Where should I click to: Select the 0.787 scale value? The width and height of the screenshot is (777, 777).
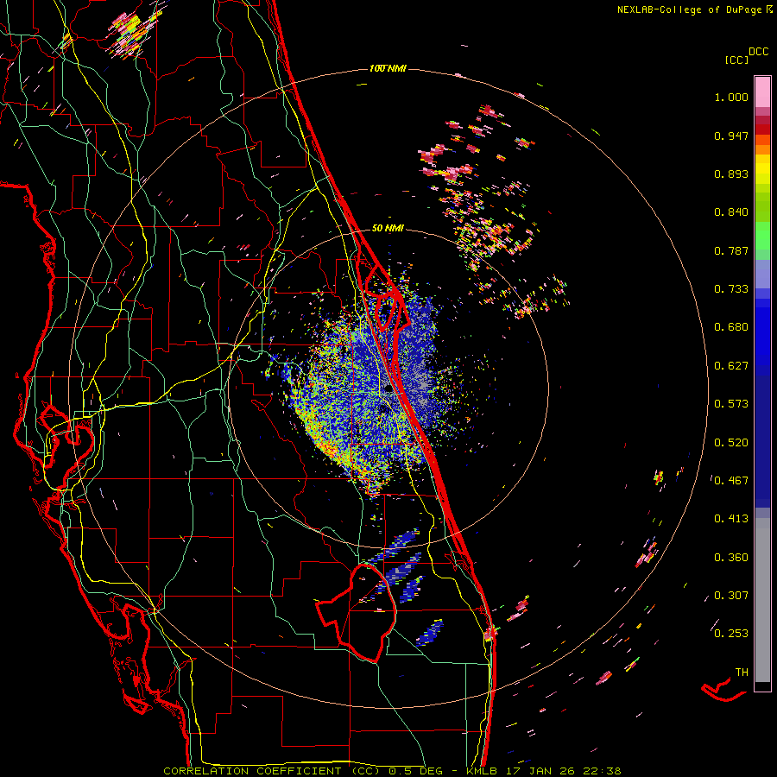[x=731, y=250]
